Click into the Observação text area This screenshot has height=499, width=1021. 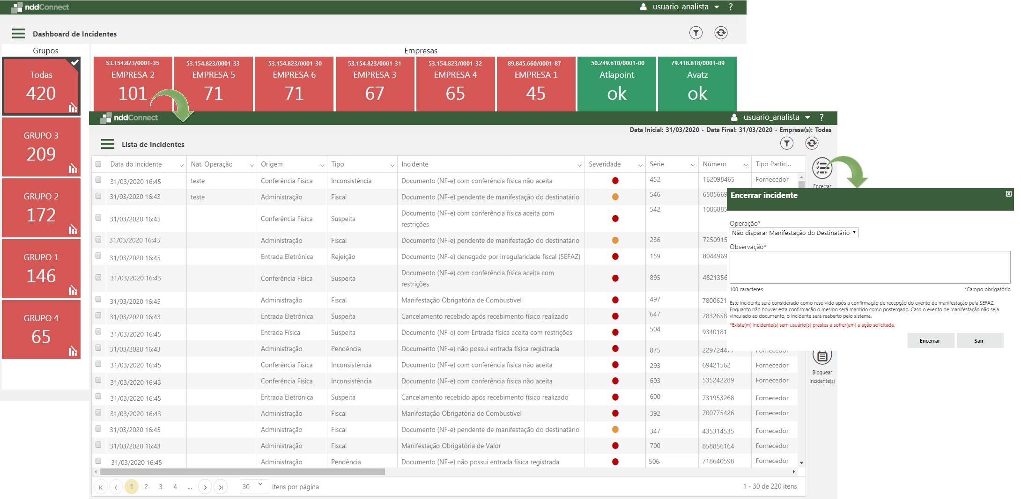pos(869,267)
